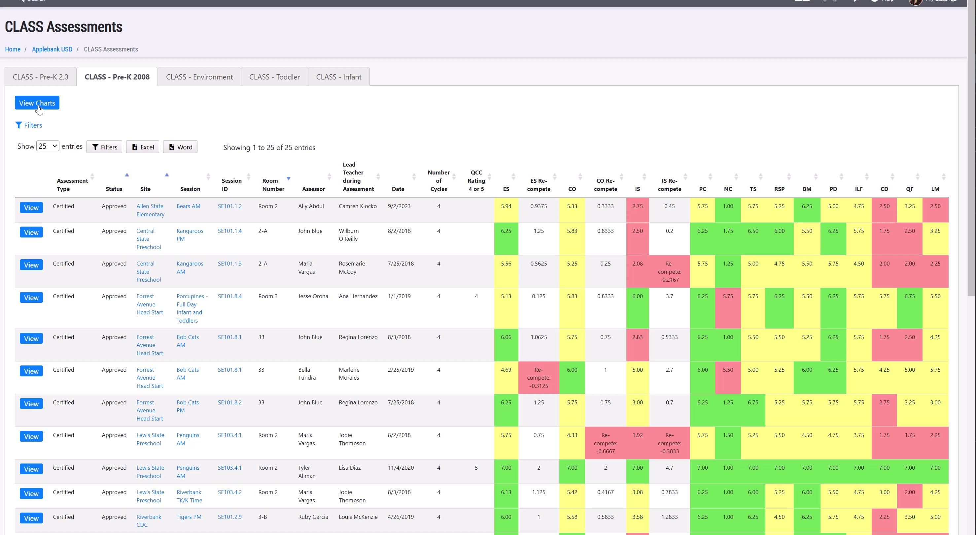Click the vertical page scrollbar
This screenshot has width=976, height=535.
(971, 151)
